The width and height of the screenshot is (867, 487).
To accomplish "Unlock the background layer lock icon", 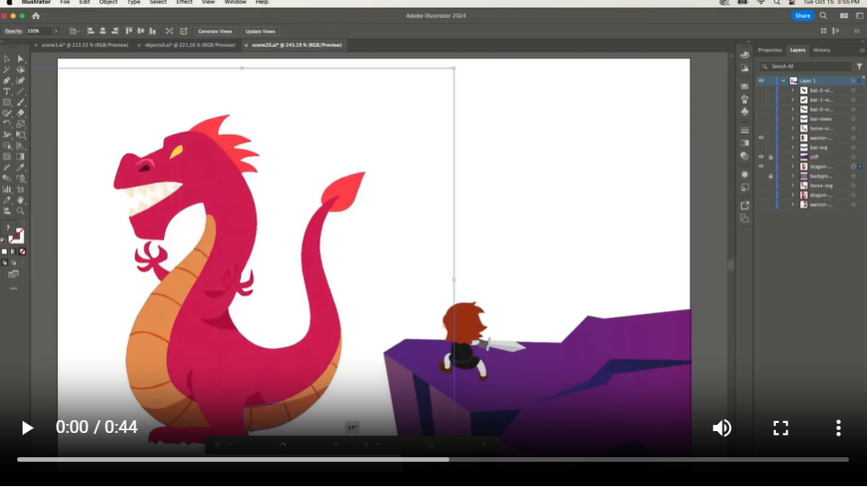I will tap(770, 177).
